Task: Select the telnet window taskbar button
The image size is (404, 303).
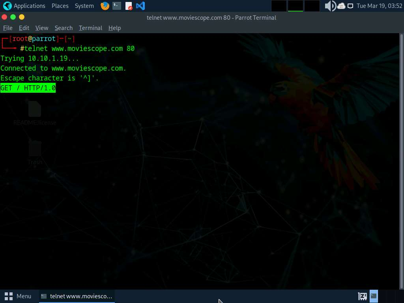Action: click(x=77, y=296)
